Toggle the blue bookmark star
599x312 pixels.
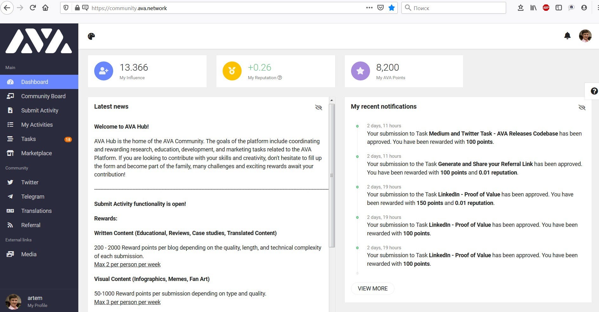pyautogui.click(x=392, y=8)
